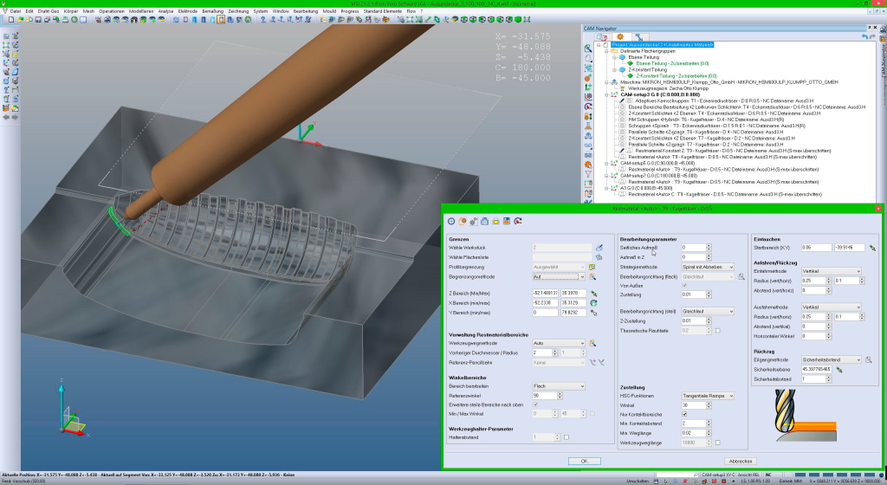Click the cutter illustration in the dialog

(x=804, y=416)
